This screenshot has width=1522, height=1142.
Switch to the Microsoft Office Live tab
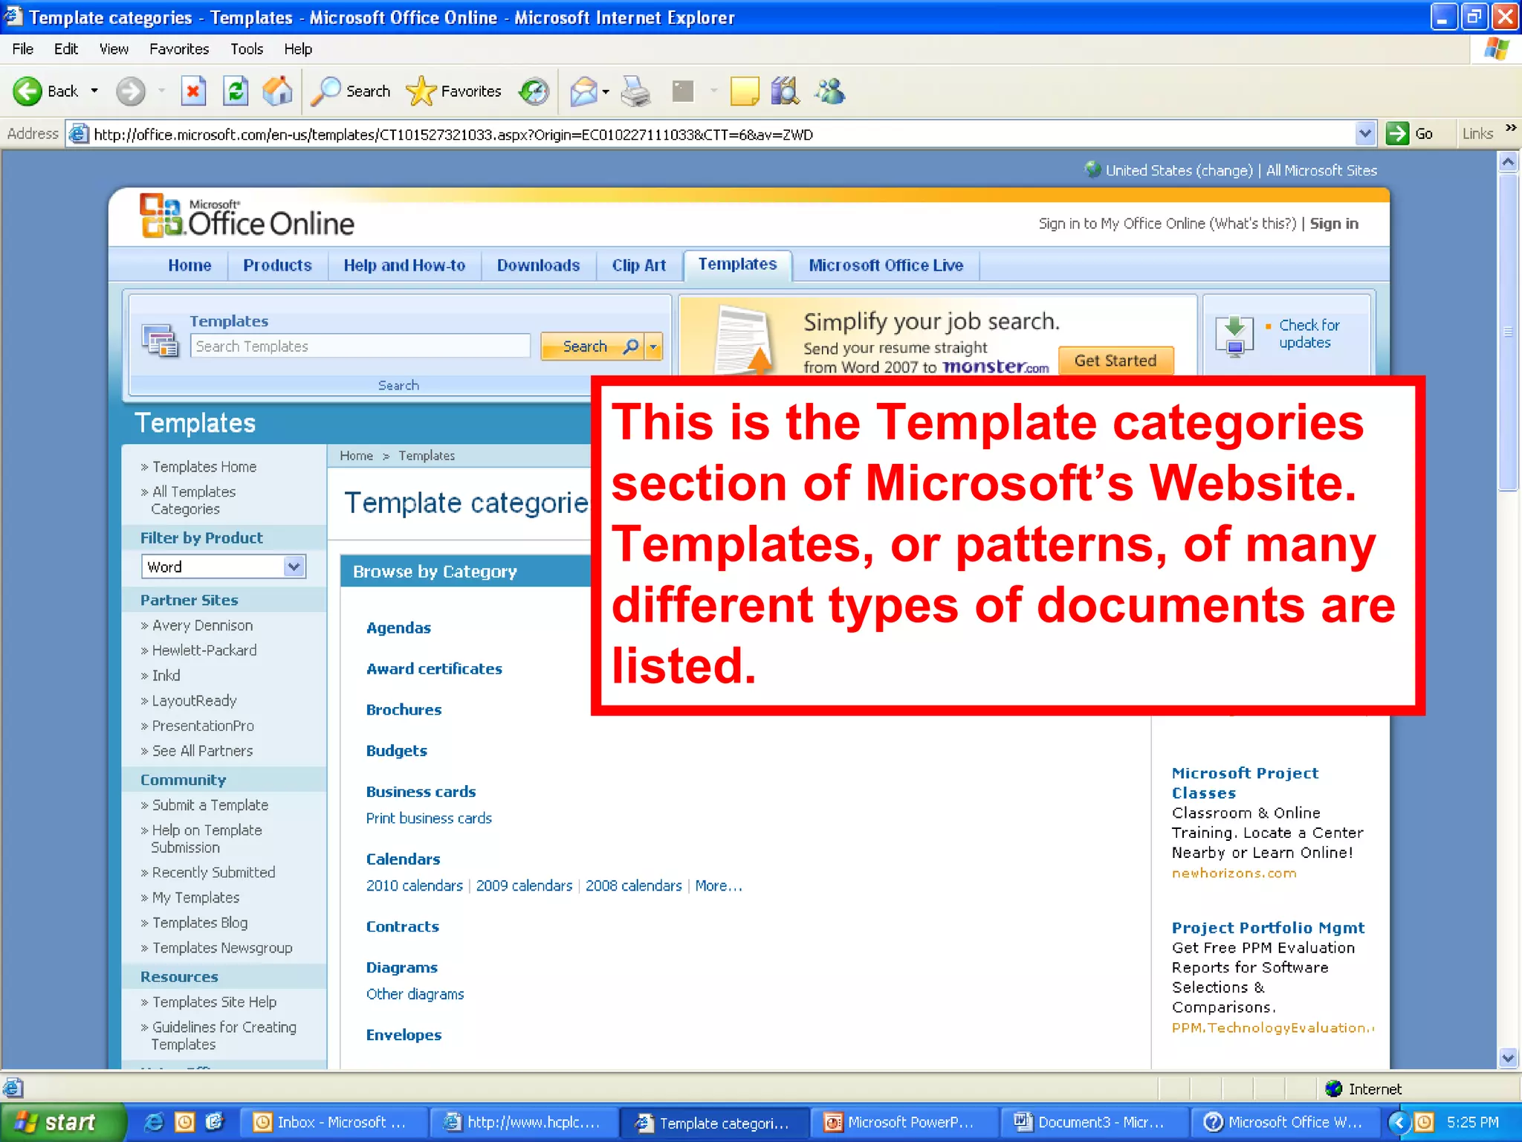(886, 265)
